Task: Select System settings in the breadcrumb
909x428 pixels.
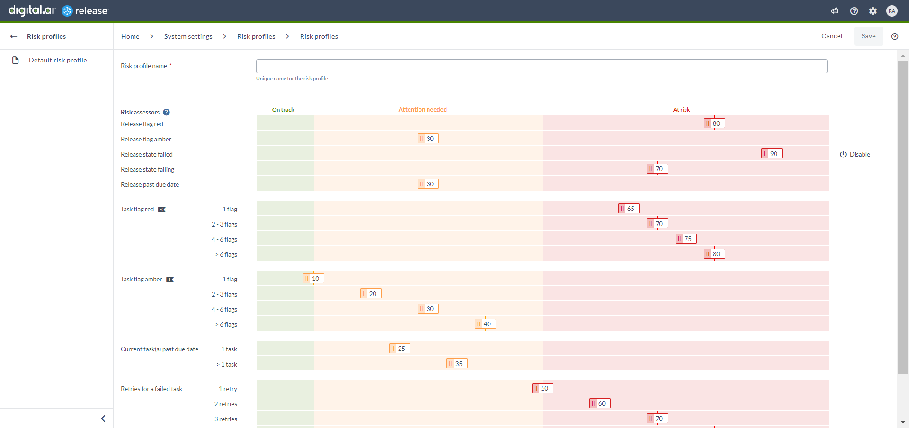Action: click(188, 36)
